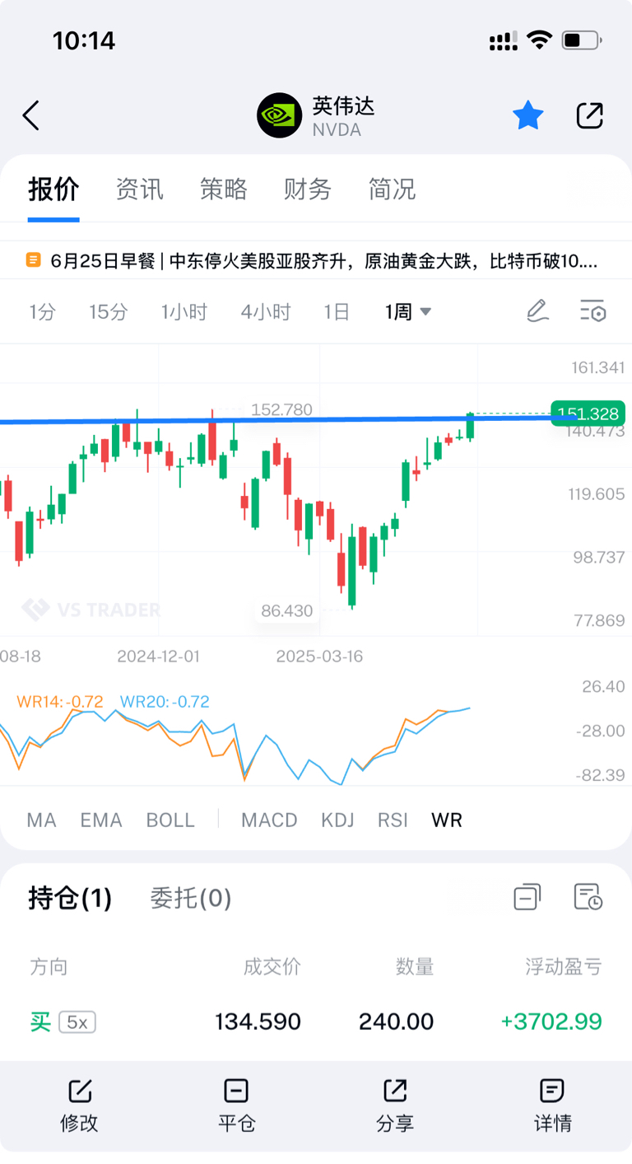
Task: Select the MA indicator
Action: coord(41,820)
